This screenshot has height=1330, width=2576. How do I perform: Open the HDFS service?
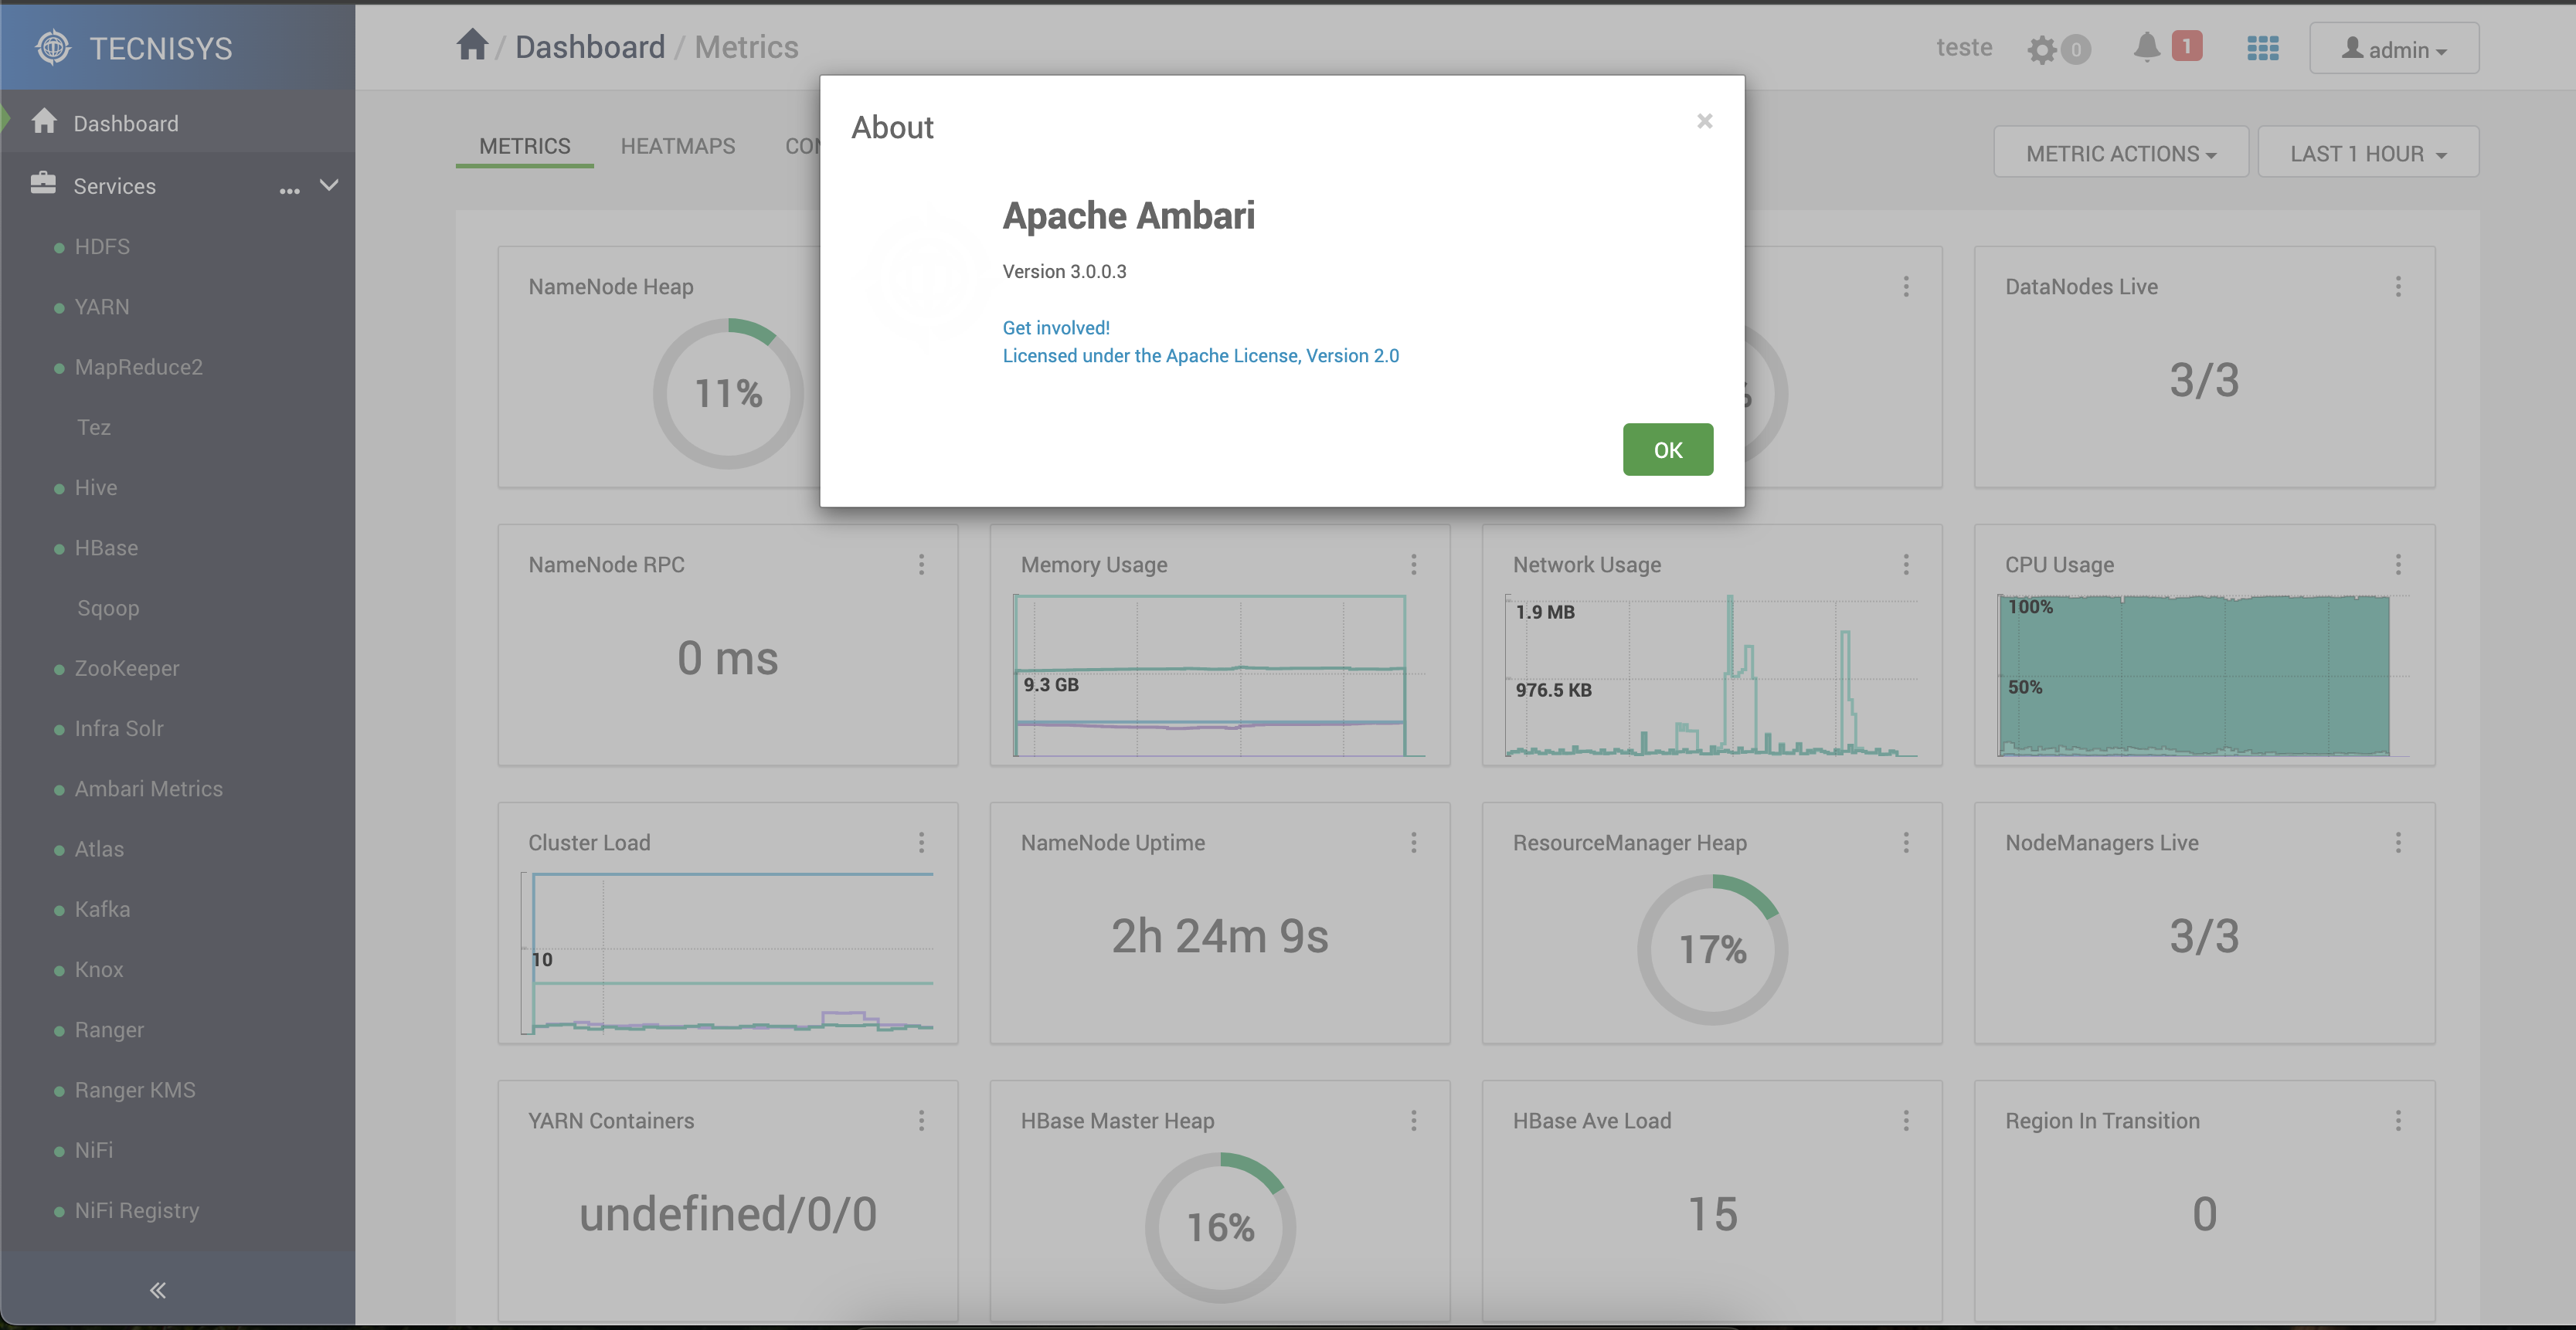pos(102,246)
